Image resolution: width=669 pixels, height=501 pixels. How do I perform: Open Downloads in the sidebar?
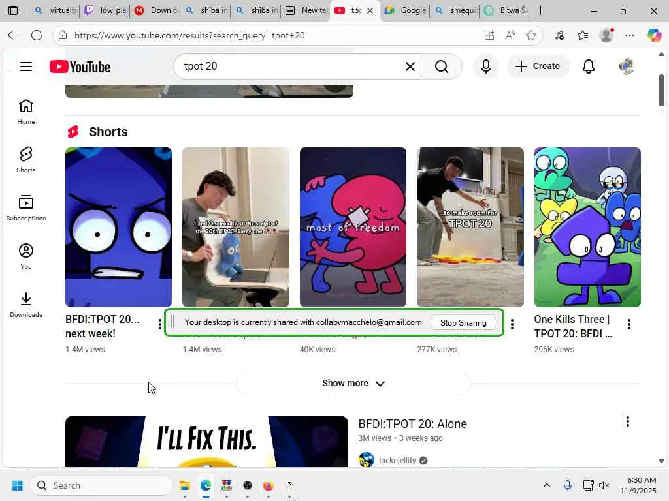click(26, 305)
